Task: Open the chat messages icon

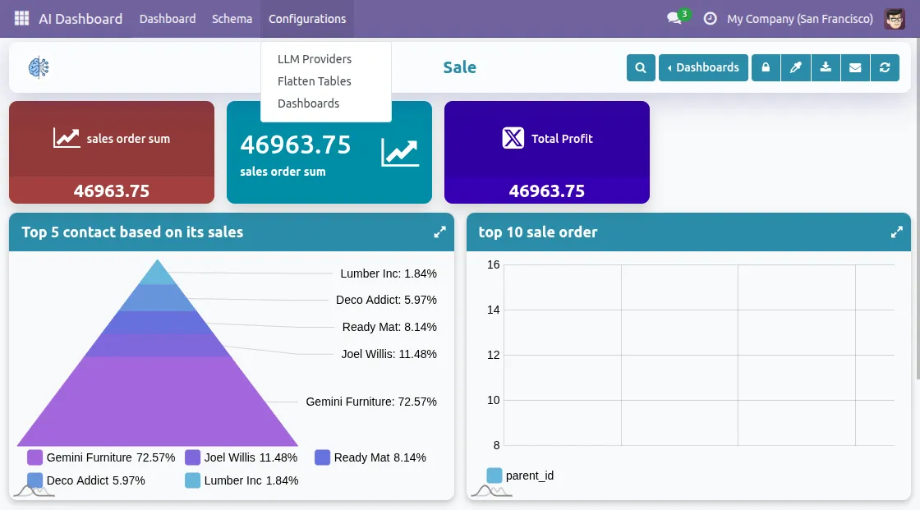Action: point(674,18)
